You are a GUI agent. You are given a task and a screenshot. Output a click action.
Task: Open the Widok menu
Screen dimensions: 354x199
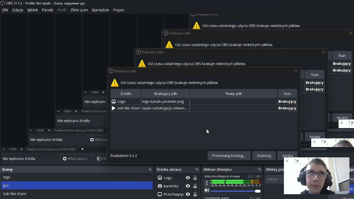coord(33,10)
